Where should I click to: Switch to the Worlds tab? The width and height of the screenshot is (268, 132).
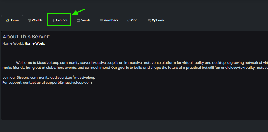point(35,20)
